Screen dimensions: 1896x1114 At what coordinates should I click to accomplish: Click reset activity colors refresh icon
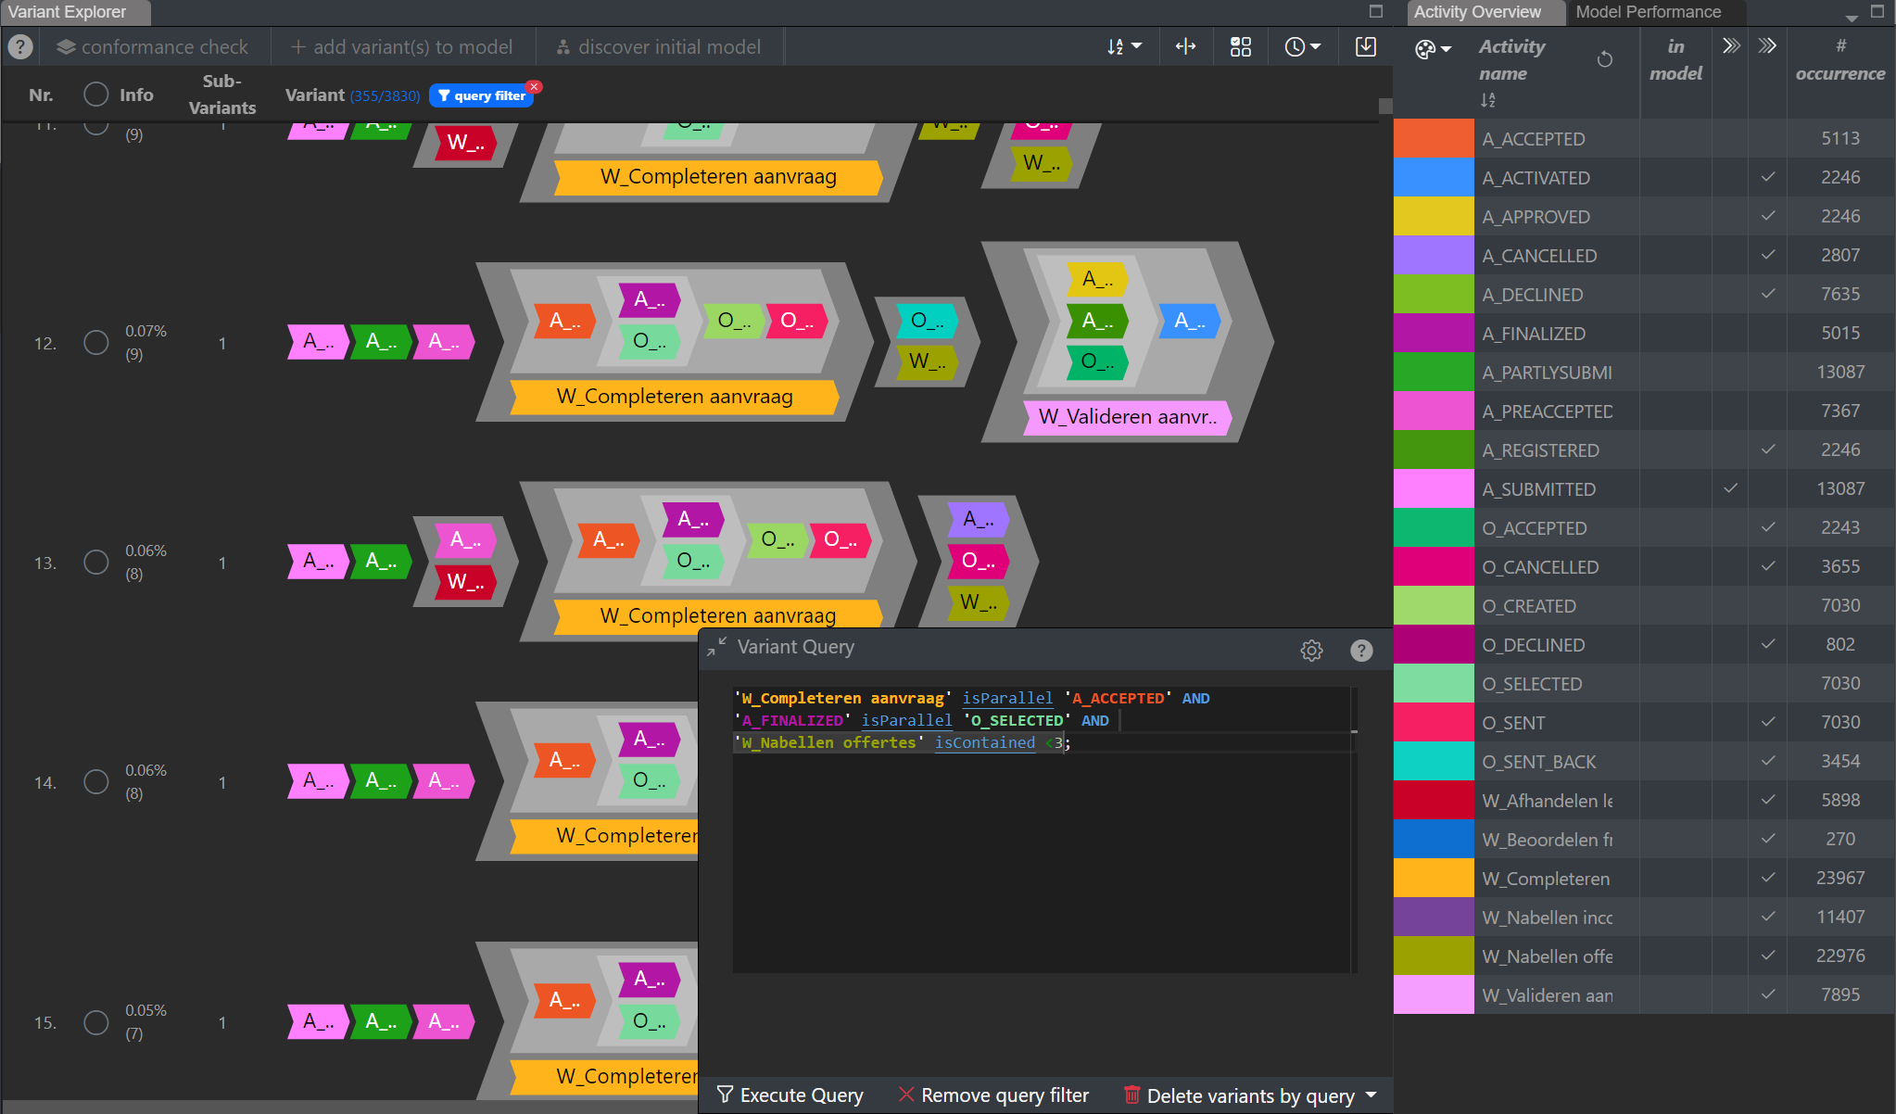(x=1605, y=59)
